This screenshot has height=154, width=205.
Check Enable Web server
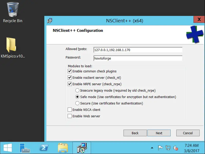[69, 116]
